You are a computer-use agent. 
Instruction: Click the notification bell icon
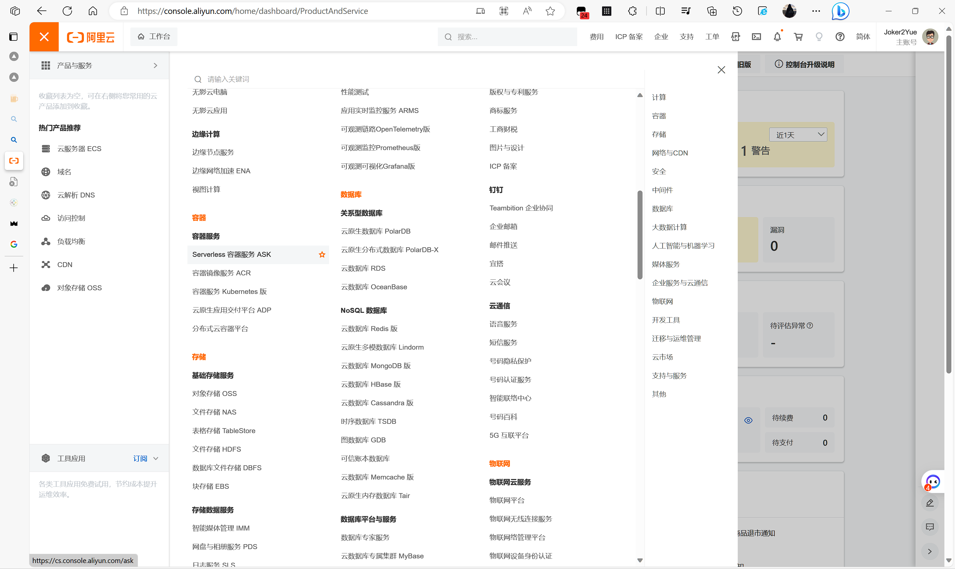tap(777, 37)
